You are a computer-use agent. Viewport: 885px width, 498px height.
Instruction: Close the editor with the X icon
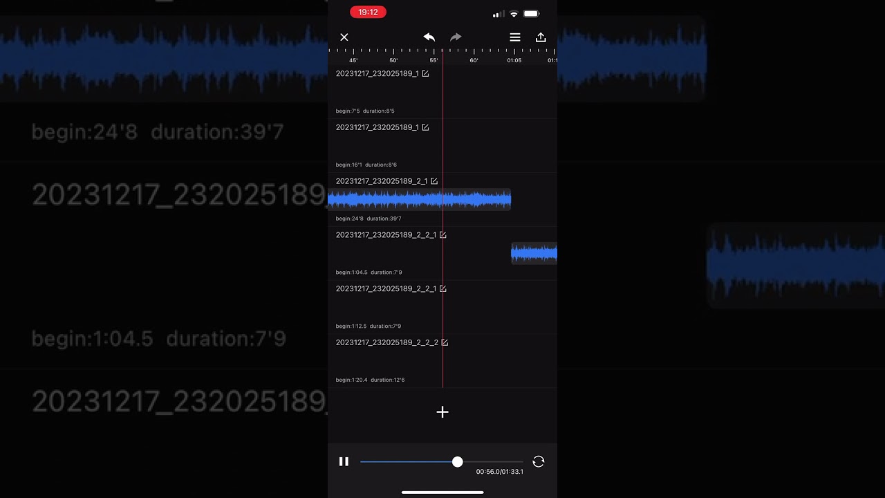[344, 37]
